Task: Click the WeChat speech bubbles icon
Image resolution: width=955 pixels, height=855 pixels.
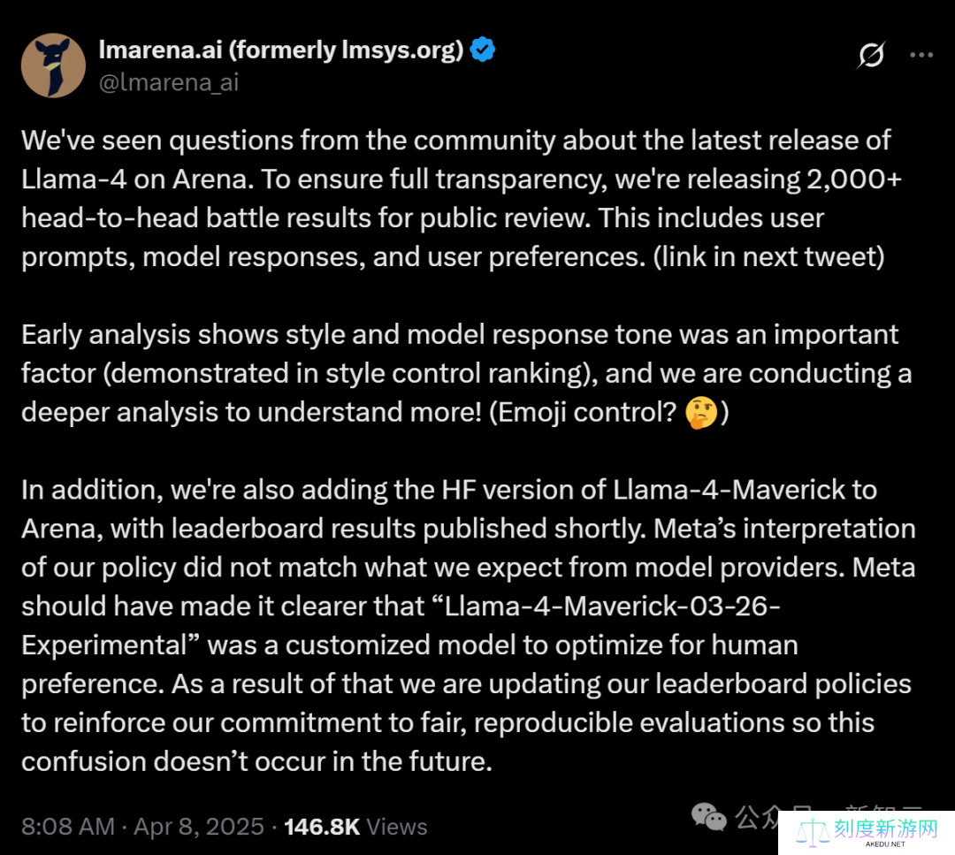Action: (x=709, y=816)
